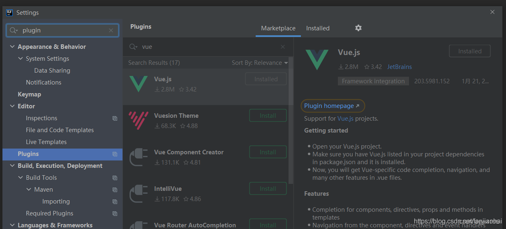
Task: Click Vue Component Creator plug icon
Action: point(138,157)
